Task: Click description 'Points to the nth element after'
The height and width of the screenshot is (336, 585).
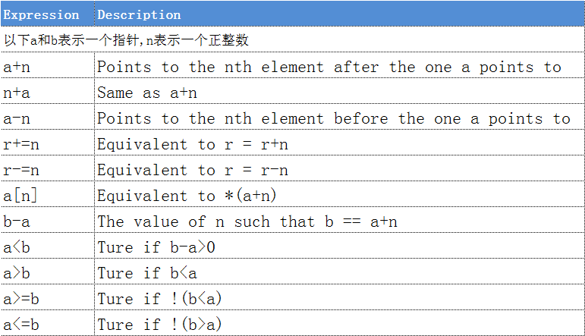Action: click(329, 67)
